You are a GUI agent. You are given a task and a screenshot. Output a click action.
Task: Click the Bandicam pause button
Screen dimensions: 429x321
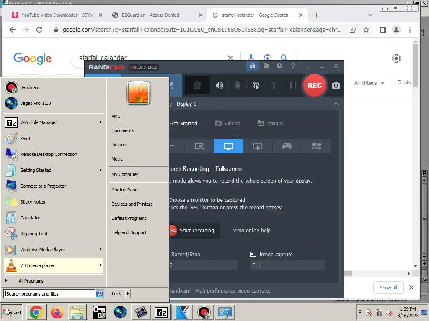[x=293, y=85]
